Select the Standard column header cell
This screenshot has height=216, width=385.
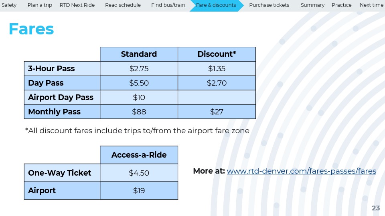tap(139, 54)
